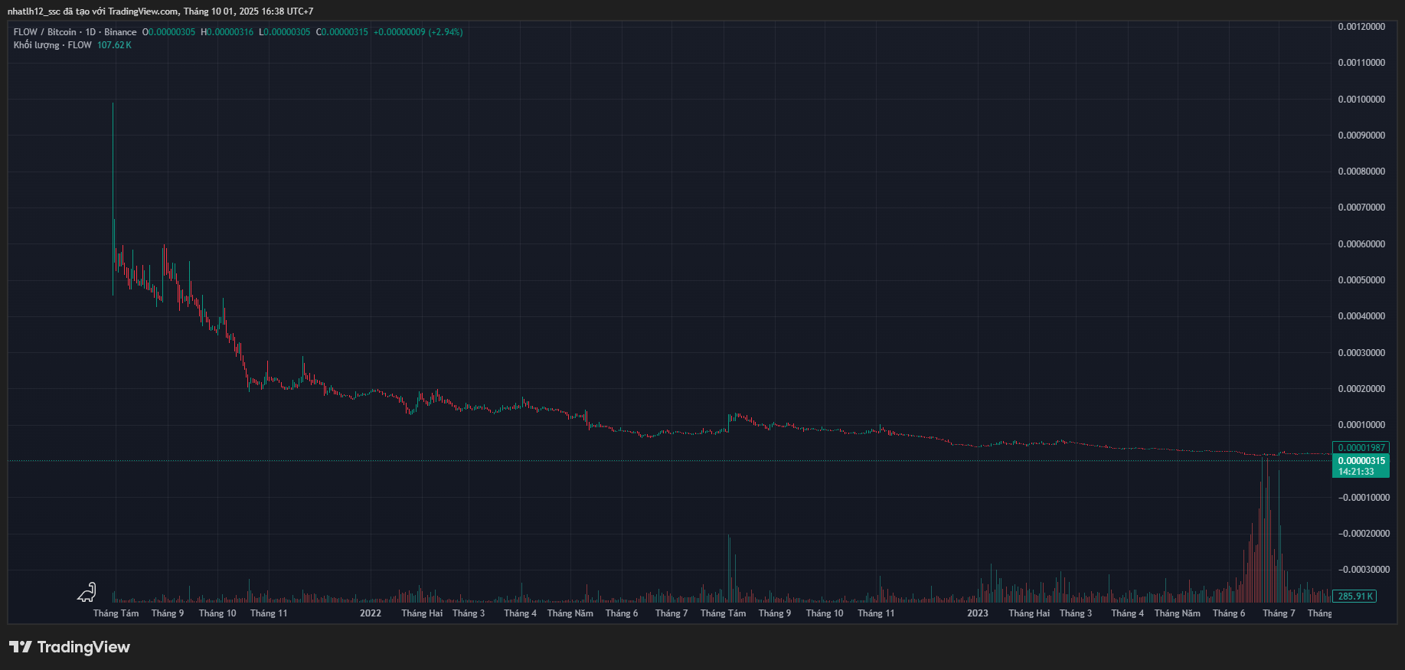The image size is (1405, 670).
Task: Click the 2022 year label on time axis
Action: click(x=371, y=613)
